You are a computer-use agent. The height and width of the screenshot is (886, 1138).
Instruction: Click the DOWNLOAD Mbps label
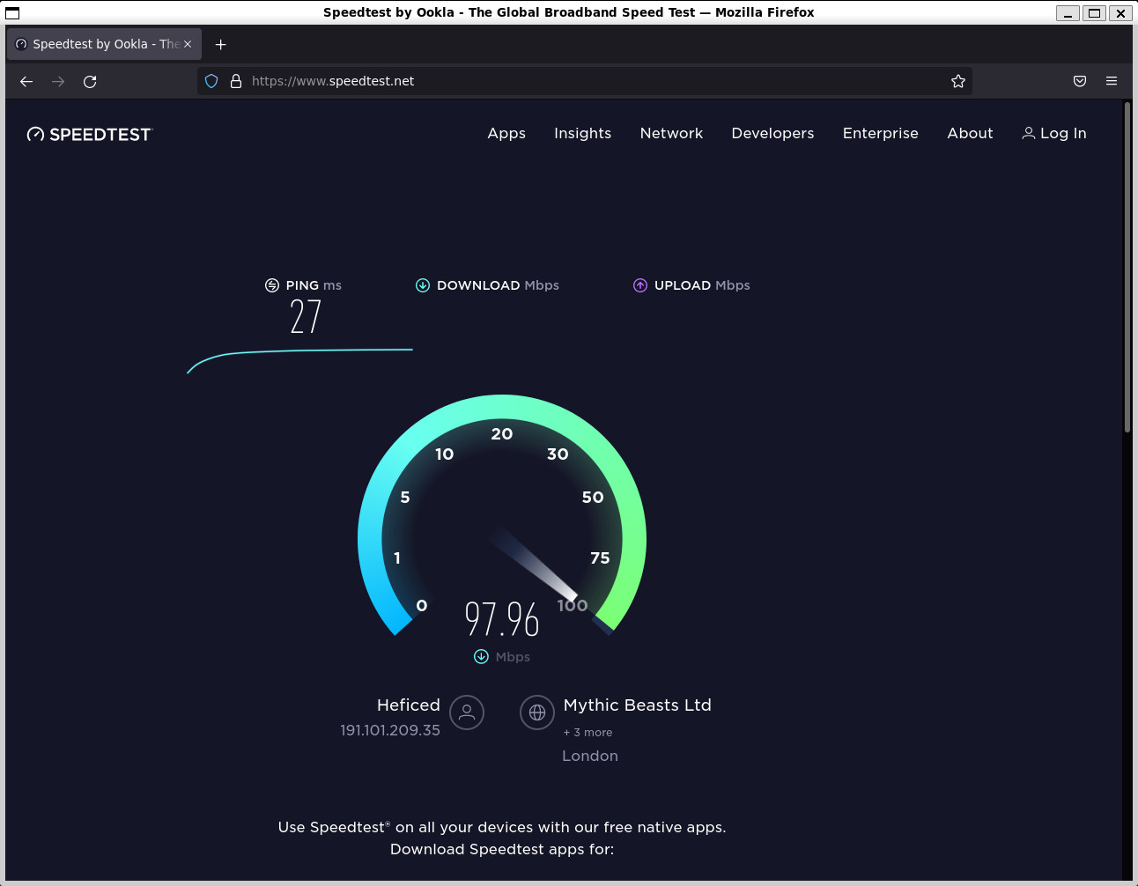498,285
